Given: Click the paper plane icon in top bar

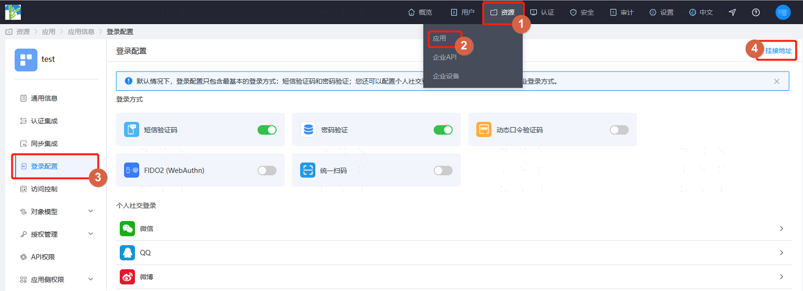Looking at the screenshot, I should pos(732,12).
